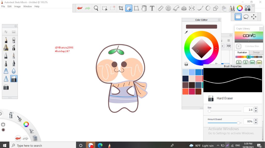265x148 pixels.
Task: Select the Soft Eraser brush
Action: pos(6,87)
